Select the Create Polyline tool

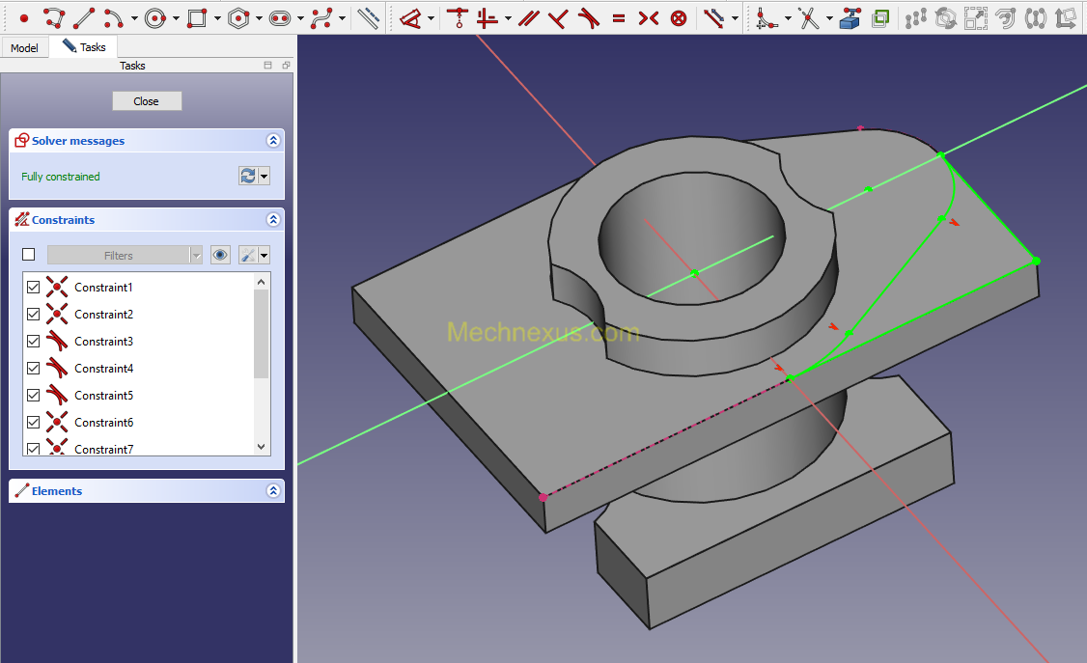click(54, 18)
